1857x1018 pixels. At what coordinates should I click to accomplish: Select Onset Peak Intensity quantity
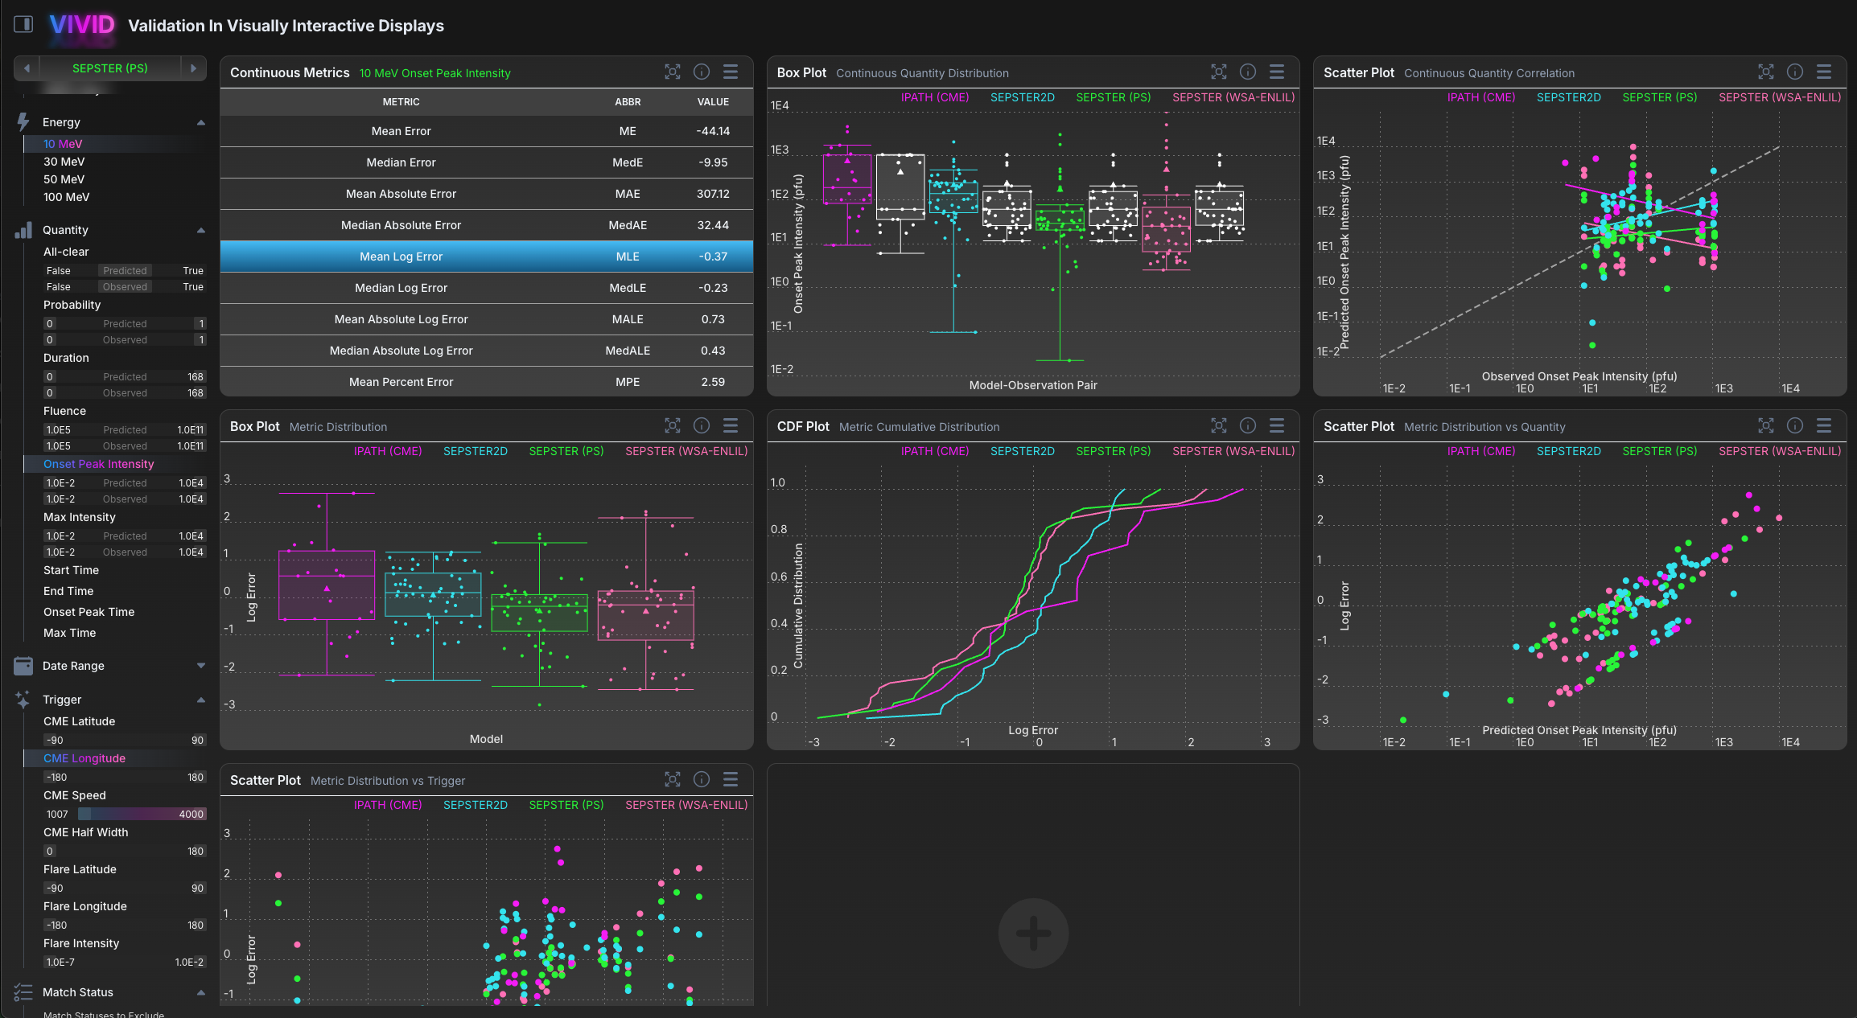click(98, 464)
